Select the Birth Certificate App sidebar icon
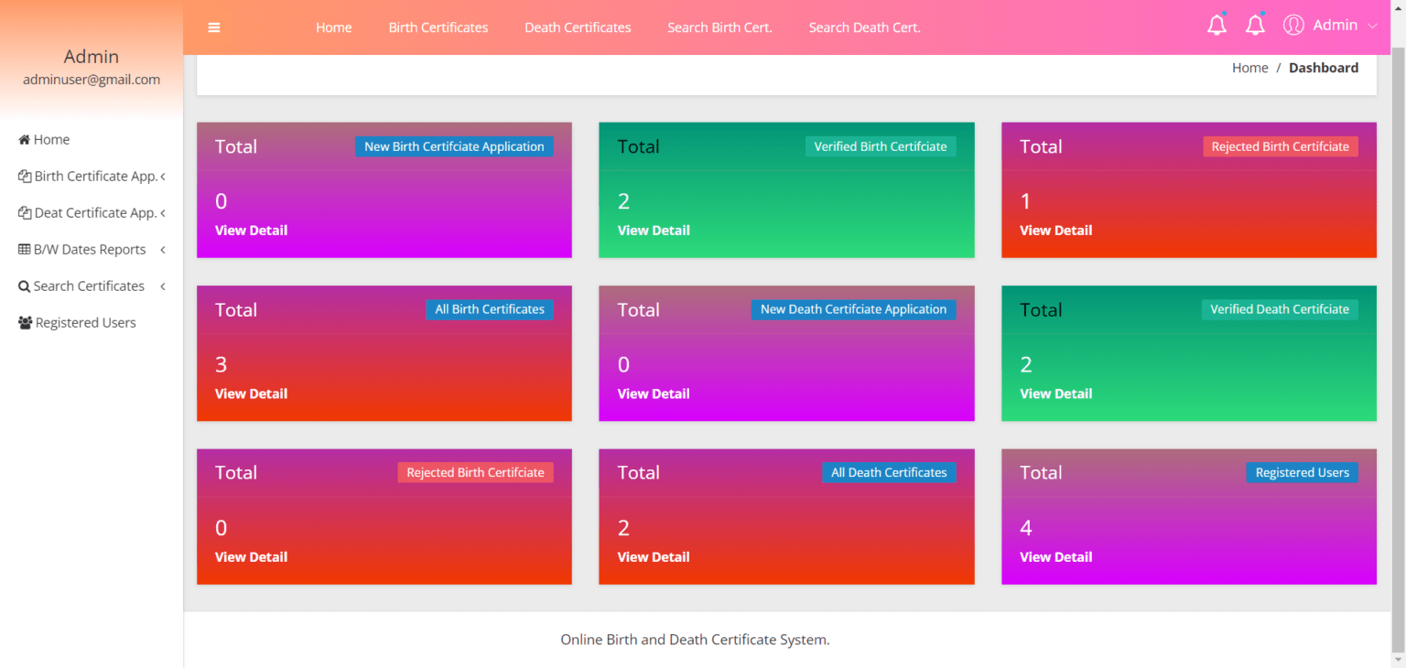 (25, 176)
